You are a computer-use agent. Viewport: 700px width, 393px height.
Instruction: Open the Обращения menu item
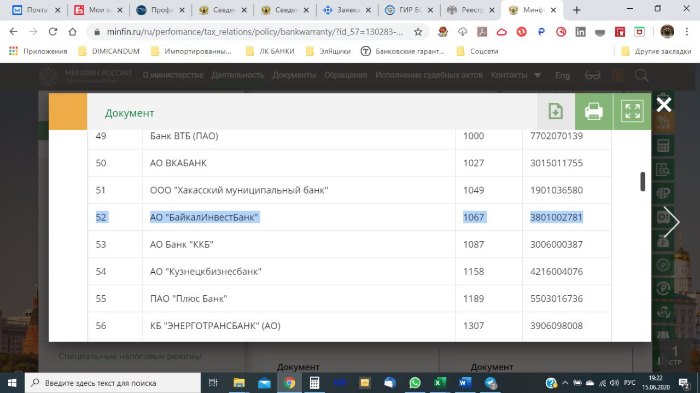pyautogui.click(x=346, y=75)
